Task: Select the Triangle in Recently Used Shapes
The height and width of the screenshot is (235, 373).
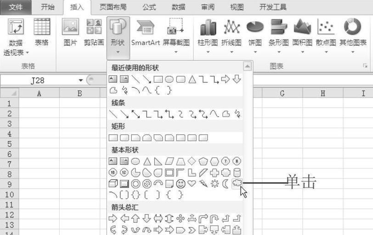Action: (192, 79)
